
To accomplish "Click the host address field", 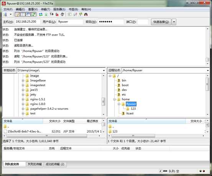I will 28,22.
